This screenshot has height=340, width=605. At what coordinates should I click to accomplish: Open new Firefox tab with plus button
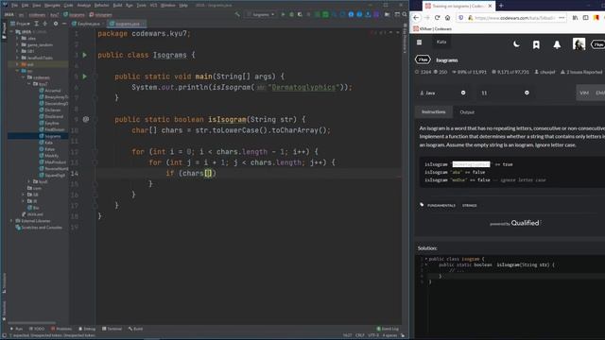click(x=501, y=6)
